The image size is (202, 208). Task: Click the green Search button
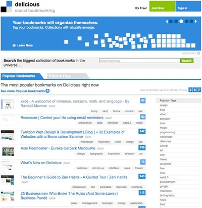(x=187, y=61)
